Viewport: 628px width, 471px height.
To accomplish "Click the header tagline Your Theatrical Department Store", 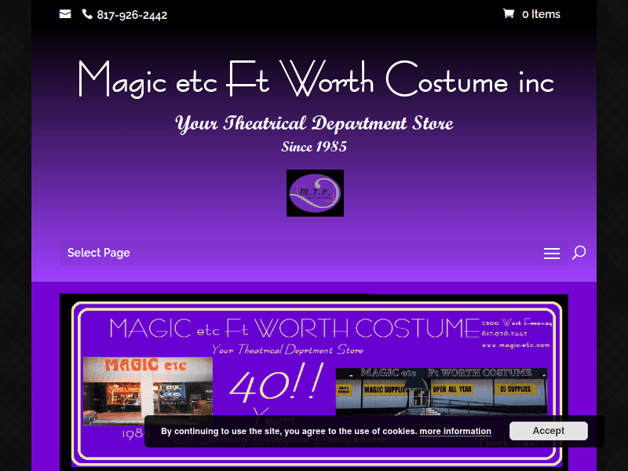I will (x=314, y=123).
